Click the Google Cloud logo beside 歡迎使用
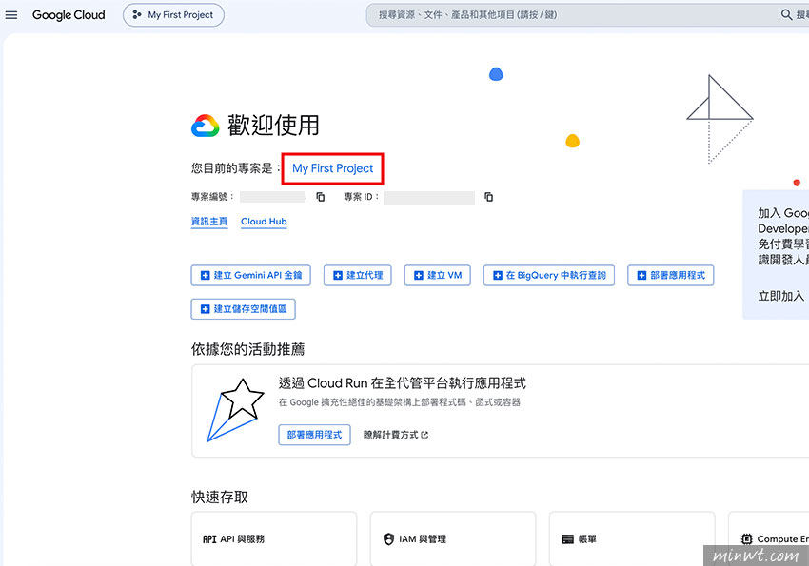809x566 pixels. pos(206,126)
